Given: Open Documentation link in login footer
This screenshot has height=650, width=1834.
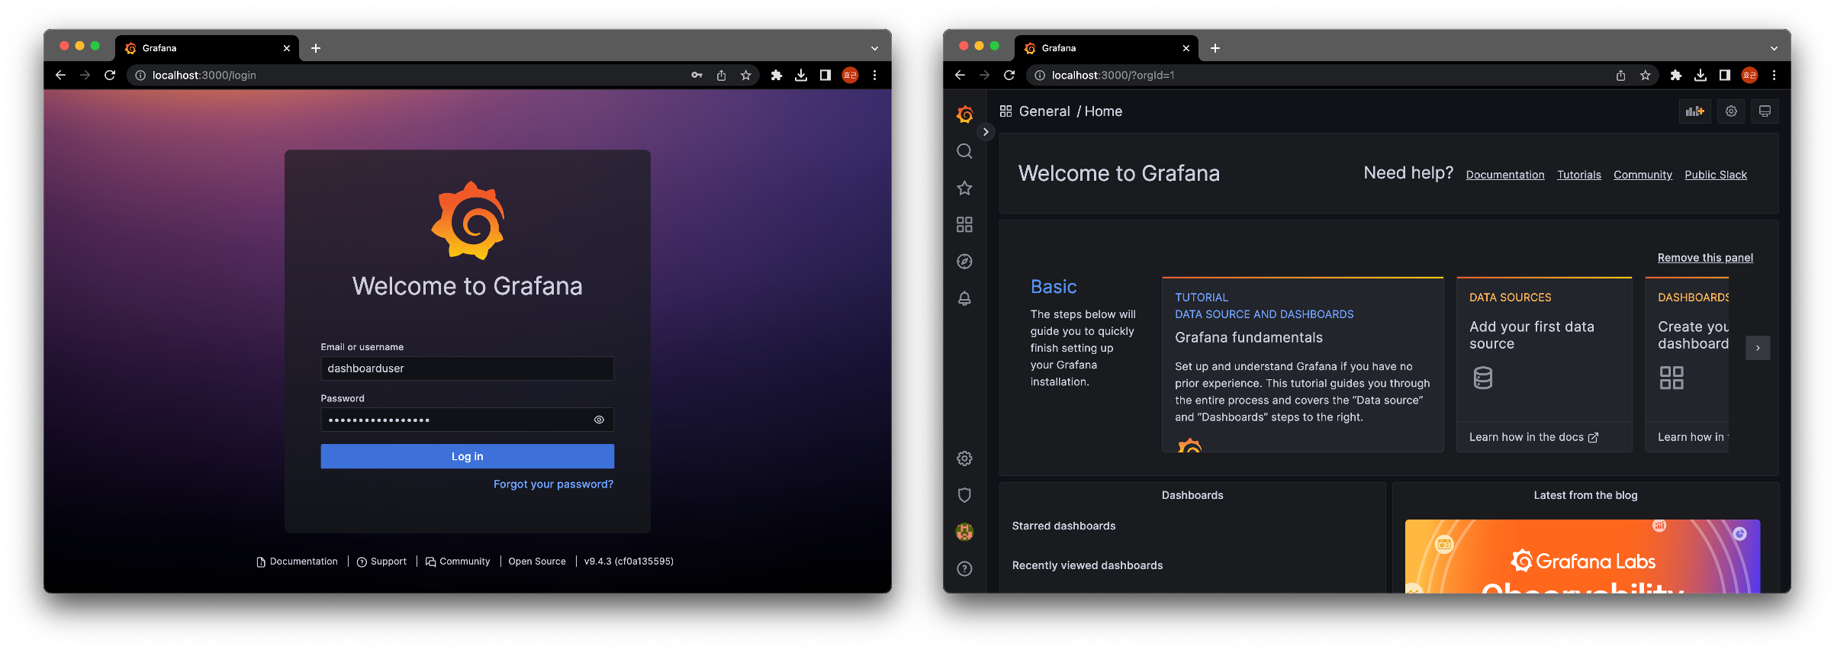Looking at the screenshot, I should 297,562.
